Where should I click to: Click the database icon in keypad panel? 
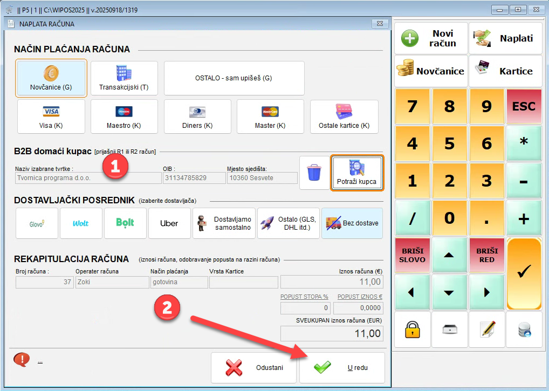524,330
